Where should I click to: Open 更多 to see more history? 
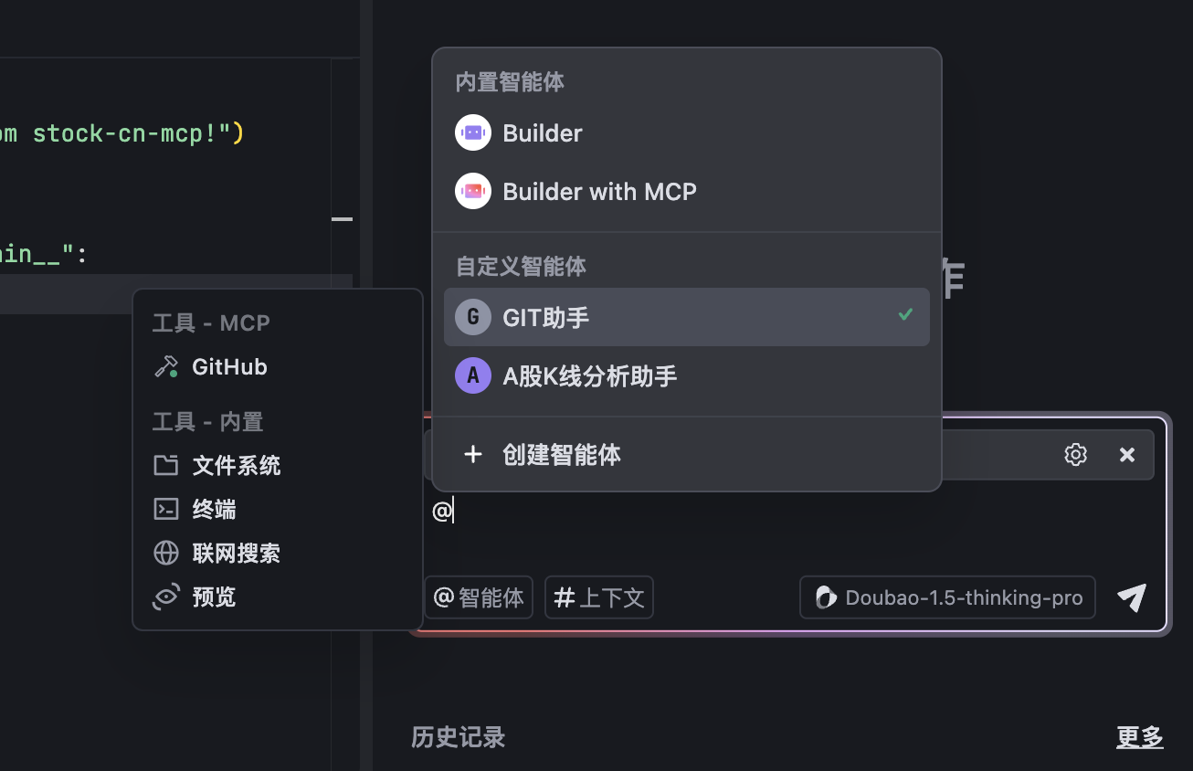(1139, 737)
